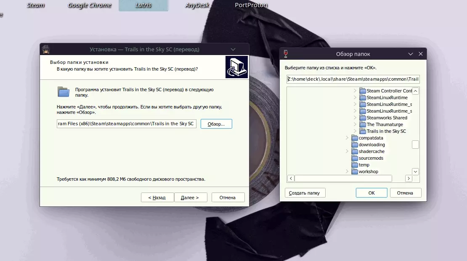Viewport: 467px width, 261px height.
Task: Select the temp folder
Action: pyautogui.click(x=364, y=165)
